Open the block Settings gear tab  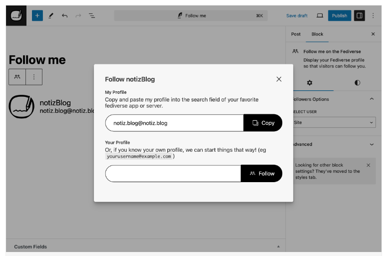point(310,83)
